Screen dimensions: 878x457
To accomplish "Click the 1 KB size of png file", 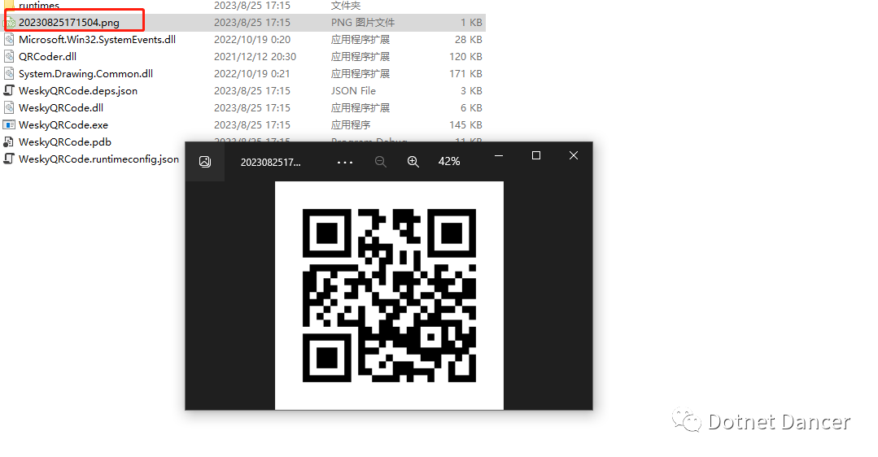I will click(x=471, y=23).
